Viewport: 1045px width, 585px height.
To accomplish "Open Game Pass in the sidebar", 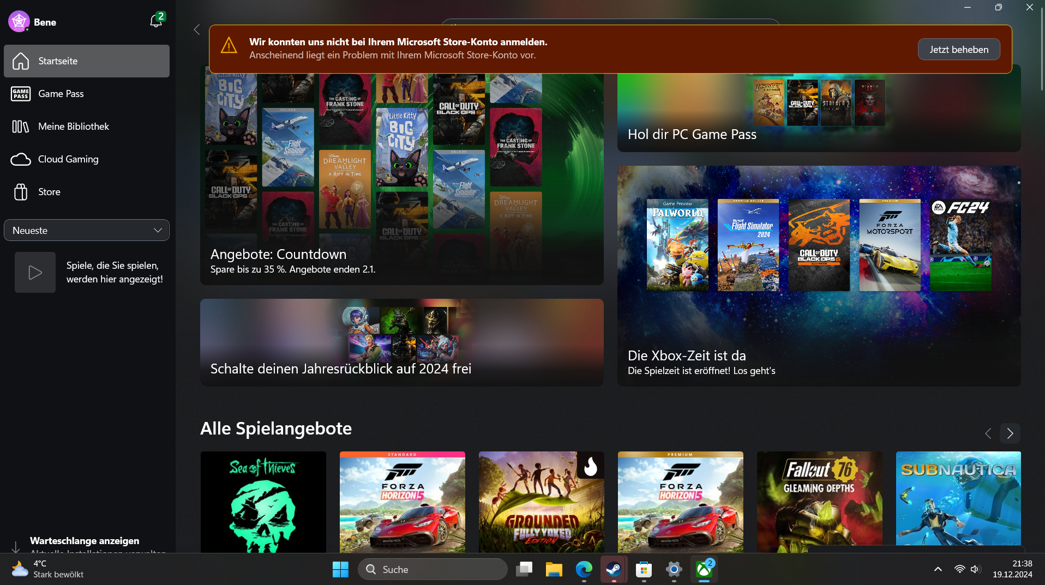I will pos(87,94).
